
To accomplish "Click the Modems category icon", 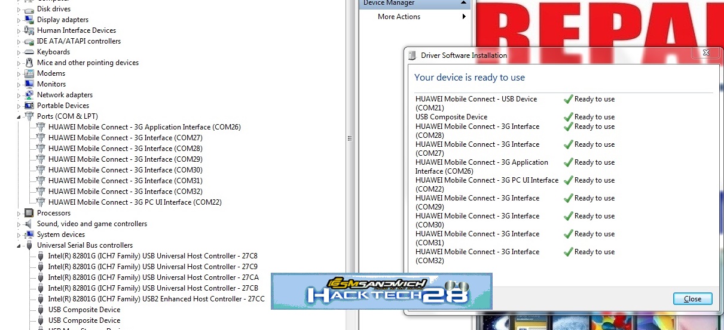I will click(29, 73).
